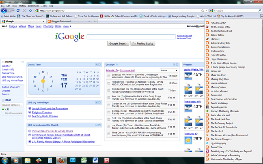Screen dimensions: 263x164
Task: Open the Picnik - Photo editing bookmark
Action: (153, 16)
